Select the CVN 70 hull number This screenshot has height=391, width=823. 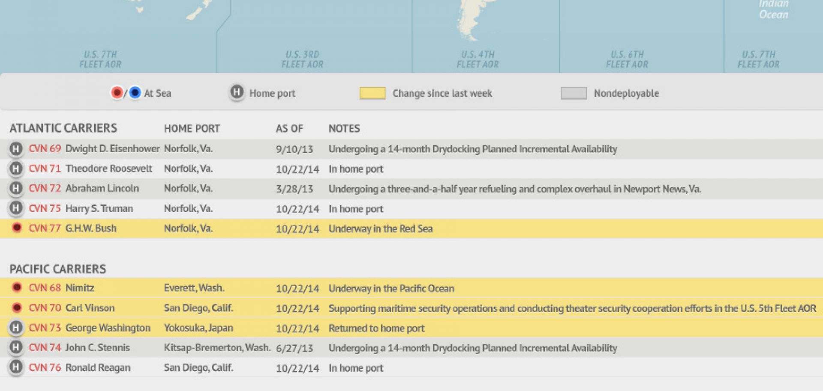pyautogui.click(x=45, y=308)
